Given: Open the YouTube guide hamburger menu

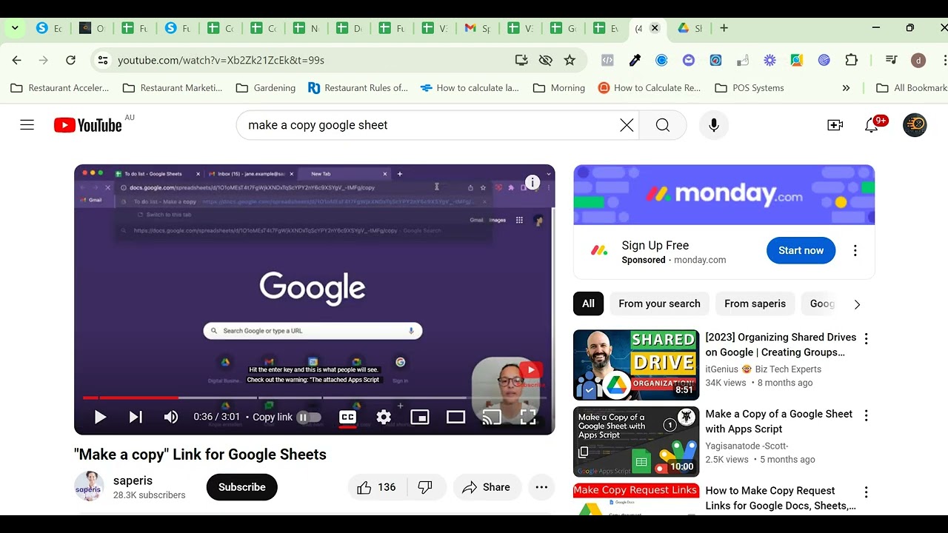Looking at the screenshot, I should [x=27, y=125].
